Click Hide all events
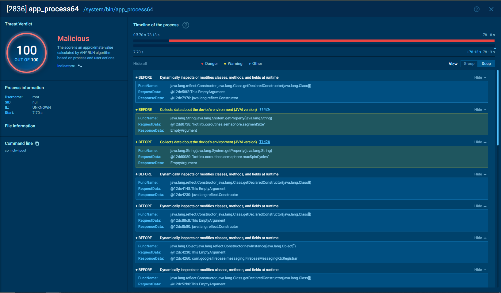This screenshot has width=501, height=293. pyautogui.click(x=140, y=64)
